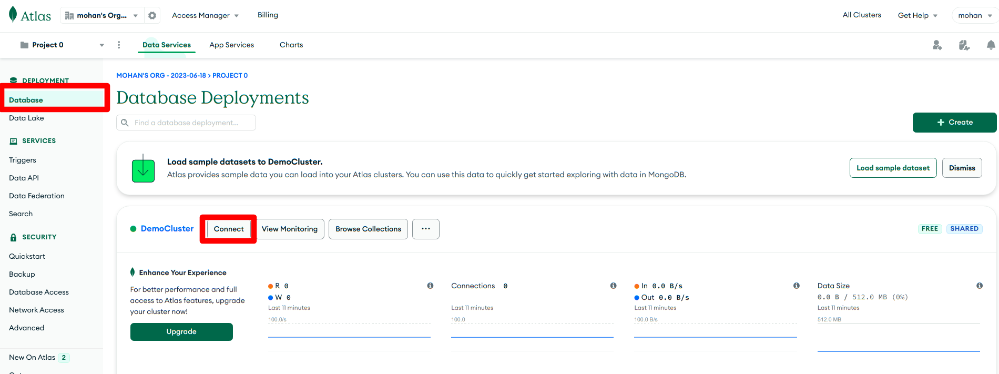
Task: Click the Security lock icon
Action: click(14, 237)
